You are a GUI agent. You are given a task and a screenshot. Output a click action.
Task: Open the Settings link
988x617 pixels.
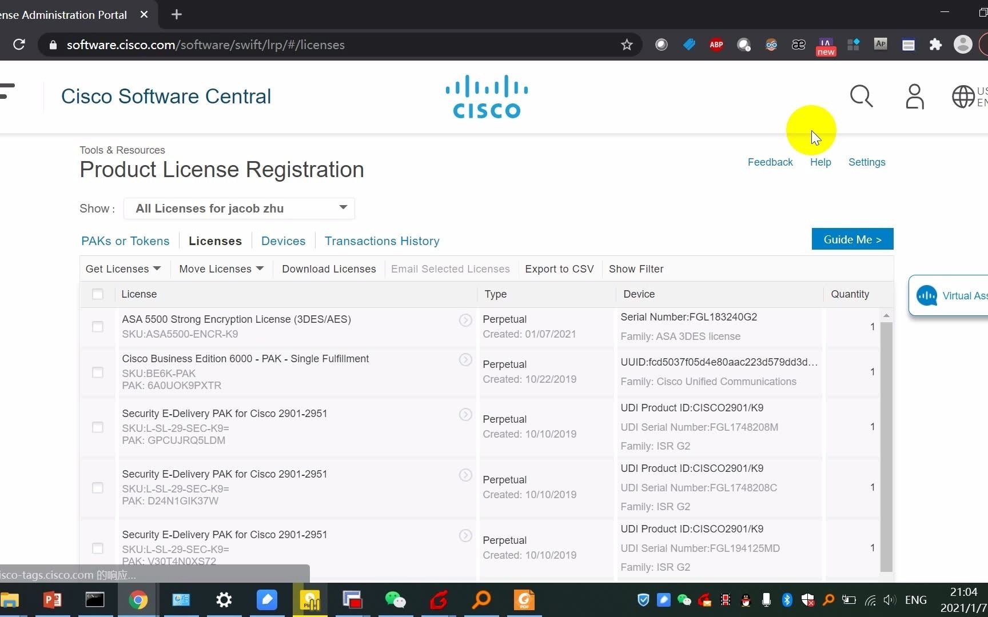[x=867, y=162]
